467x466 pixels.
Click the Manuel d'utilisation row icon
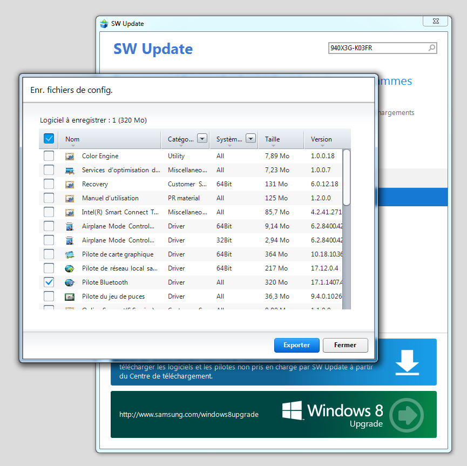(x=70, y=198)
